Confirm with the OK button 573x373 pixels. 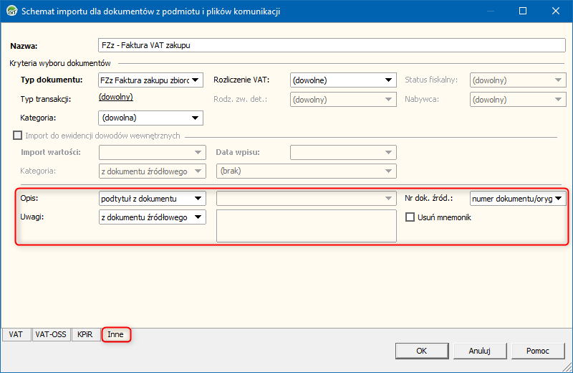pos(422,351)
